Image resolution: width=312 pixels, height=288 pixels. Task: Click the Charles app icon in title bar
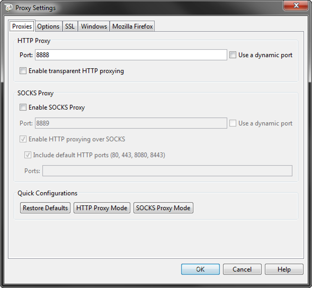pyautogui.click(x=8, y=8)
